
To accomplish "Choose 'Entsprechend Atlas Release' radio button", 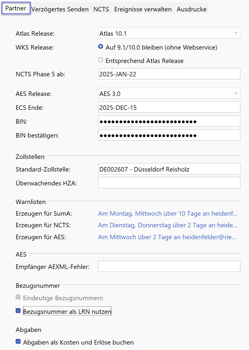I will pos(101,60).
